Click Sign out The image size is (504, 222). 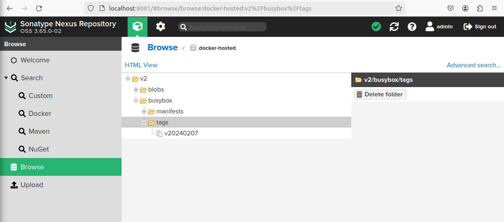[x=480, y=27]
